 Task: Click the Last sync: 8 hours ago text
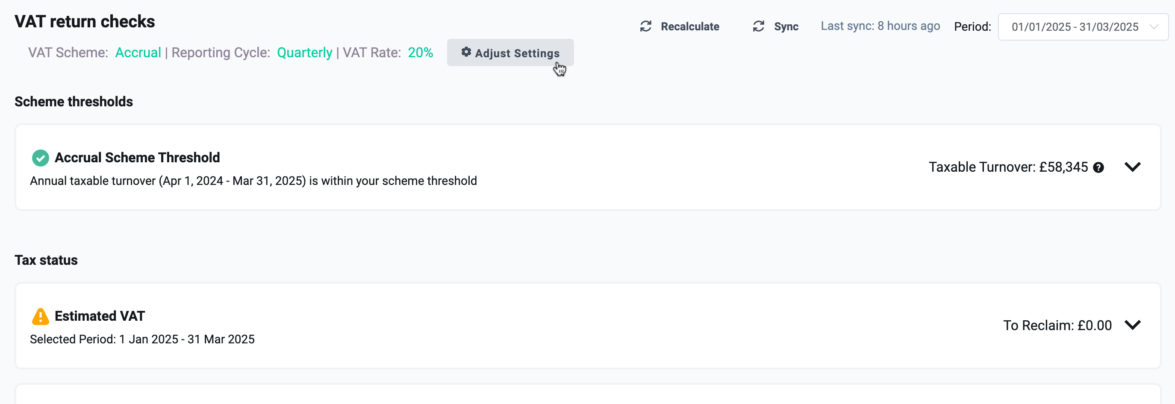tap(880, 26)
